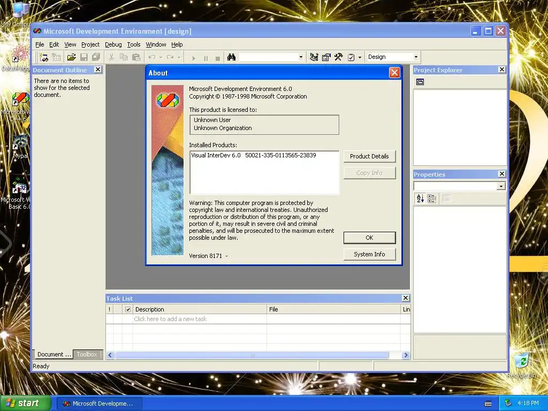Click the Task List horizontal scrollbar thumb
This screenshot has width=548, height=411.
[x=252, y=355]
